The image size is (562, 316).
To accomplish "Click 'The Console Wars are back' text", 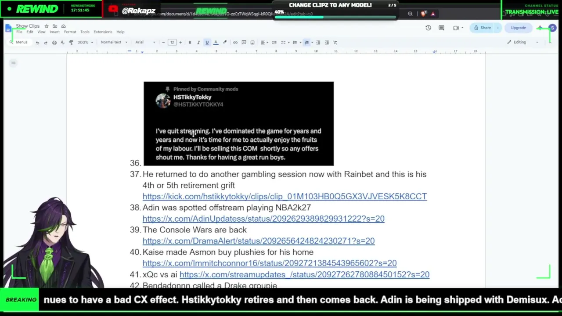I will (x=195, y=230).
